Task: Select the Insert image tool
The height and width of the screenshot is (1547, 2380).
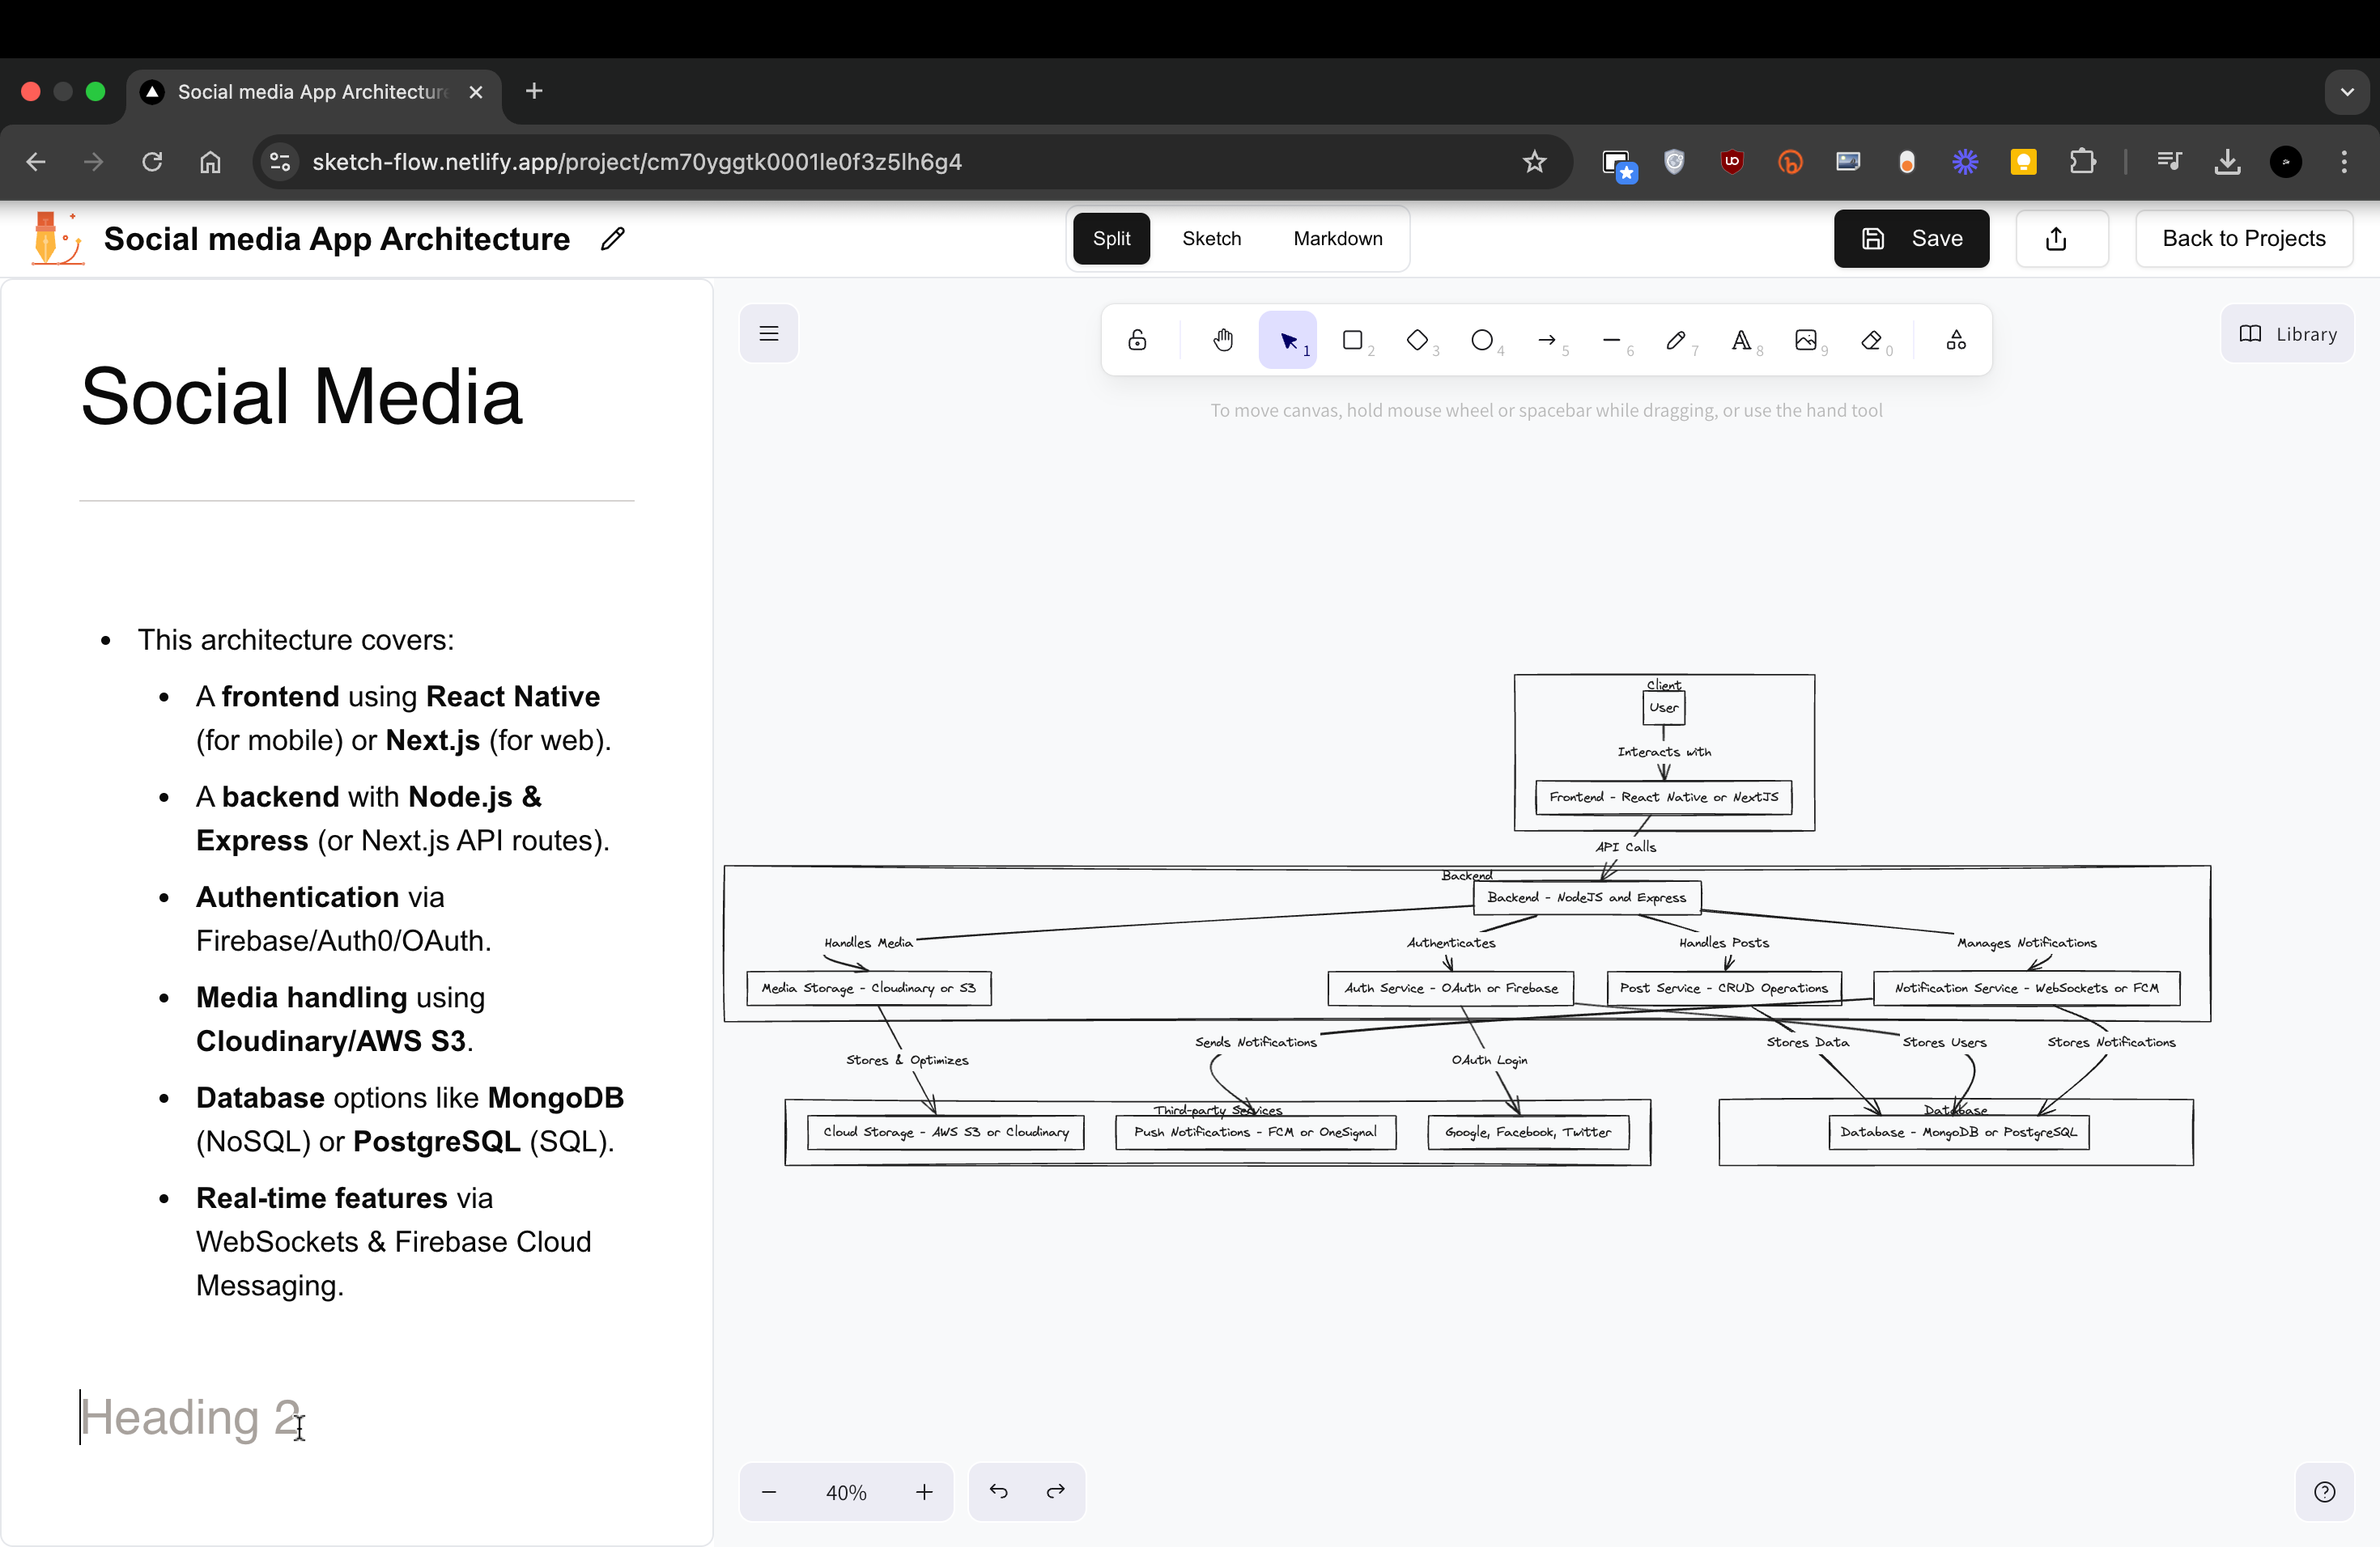Action: click(x=1806, y=340)
